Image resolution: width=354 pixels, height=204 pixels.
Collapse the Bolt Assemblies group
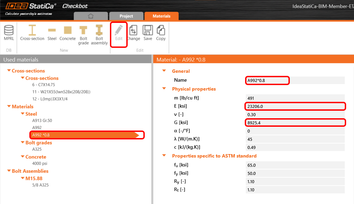click(9, 171)
